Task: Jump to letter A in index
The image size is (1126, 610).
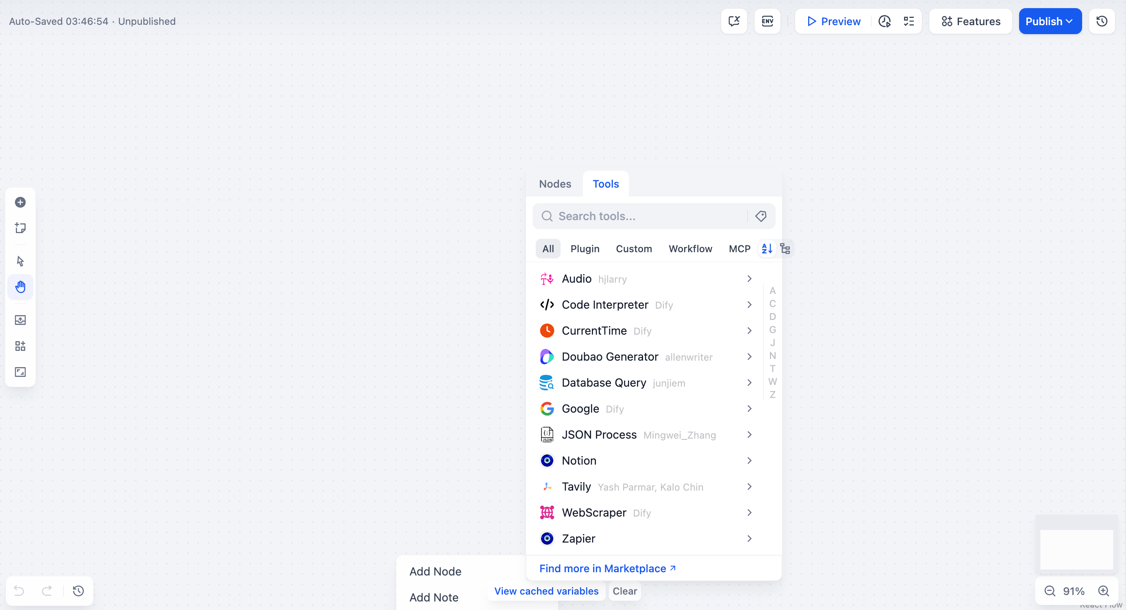Action: click(x=772, y=290)
